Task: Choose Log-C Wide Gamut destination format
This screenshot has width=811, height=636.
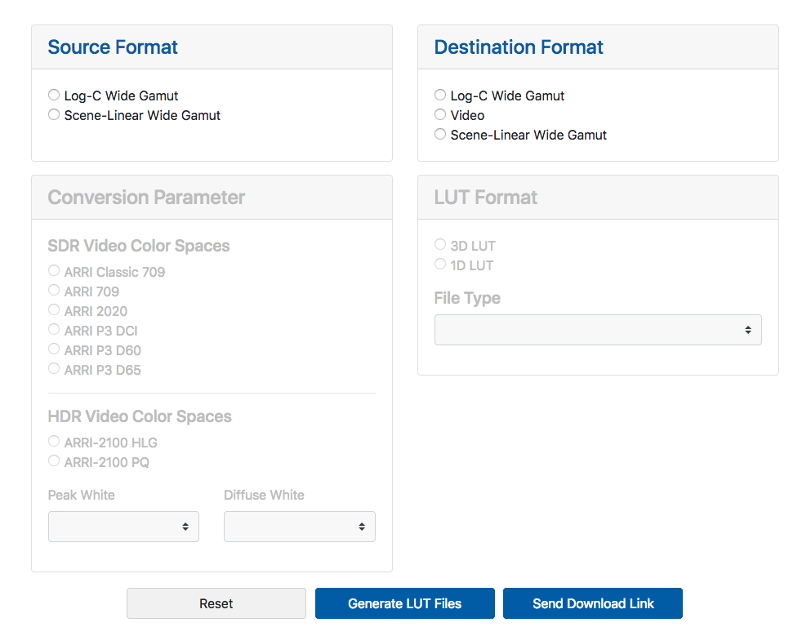Action: (440, 96)
